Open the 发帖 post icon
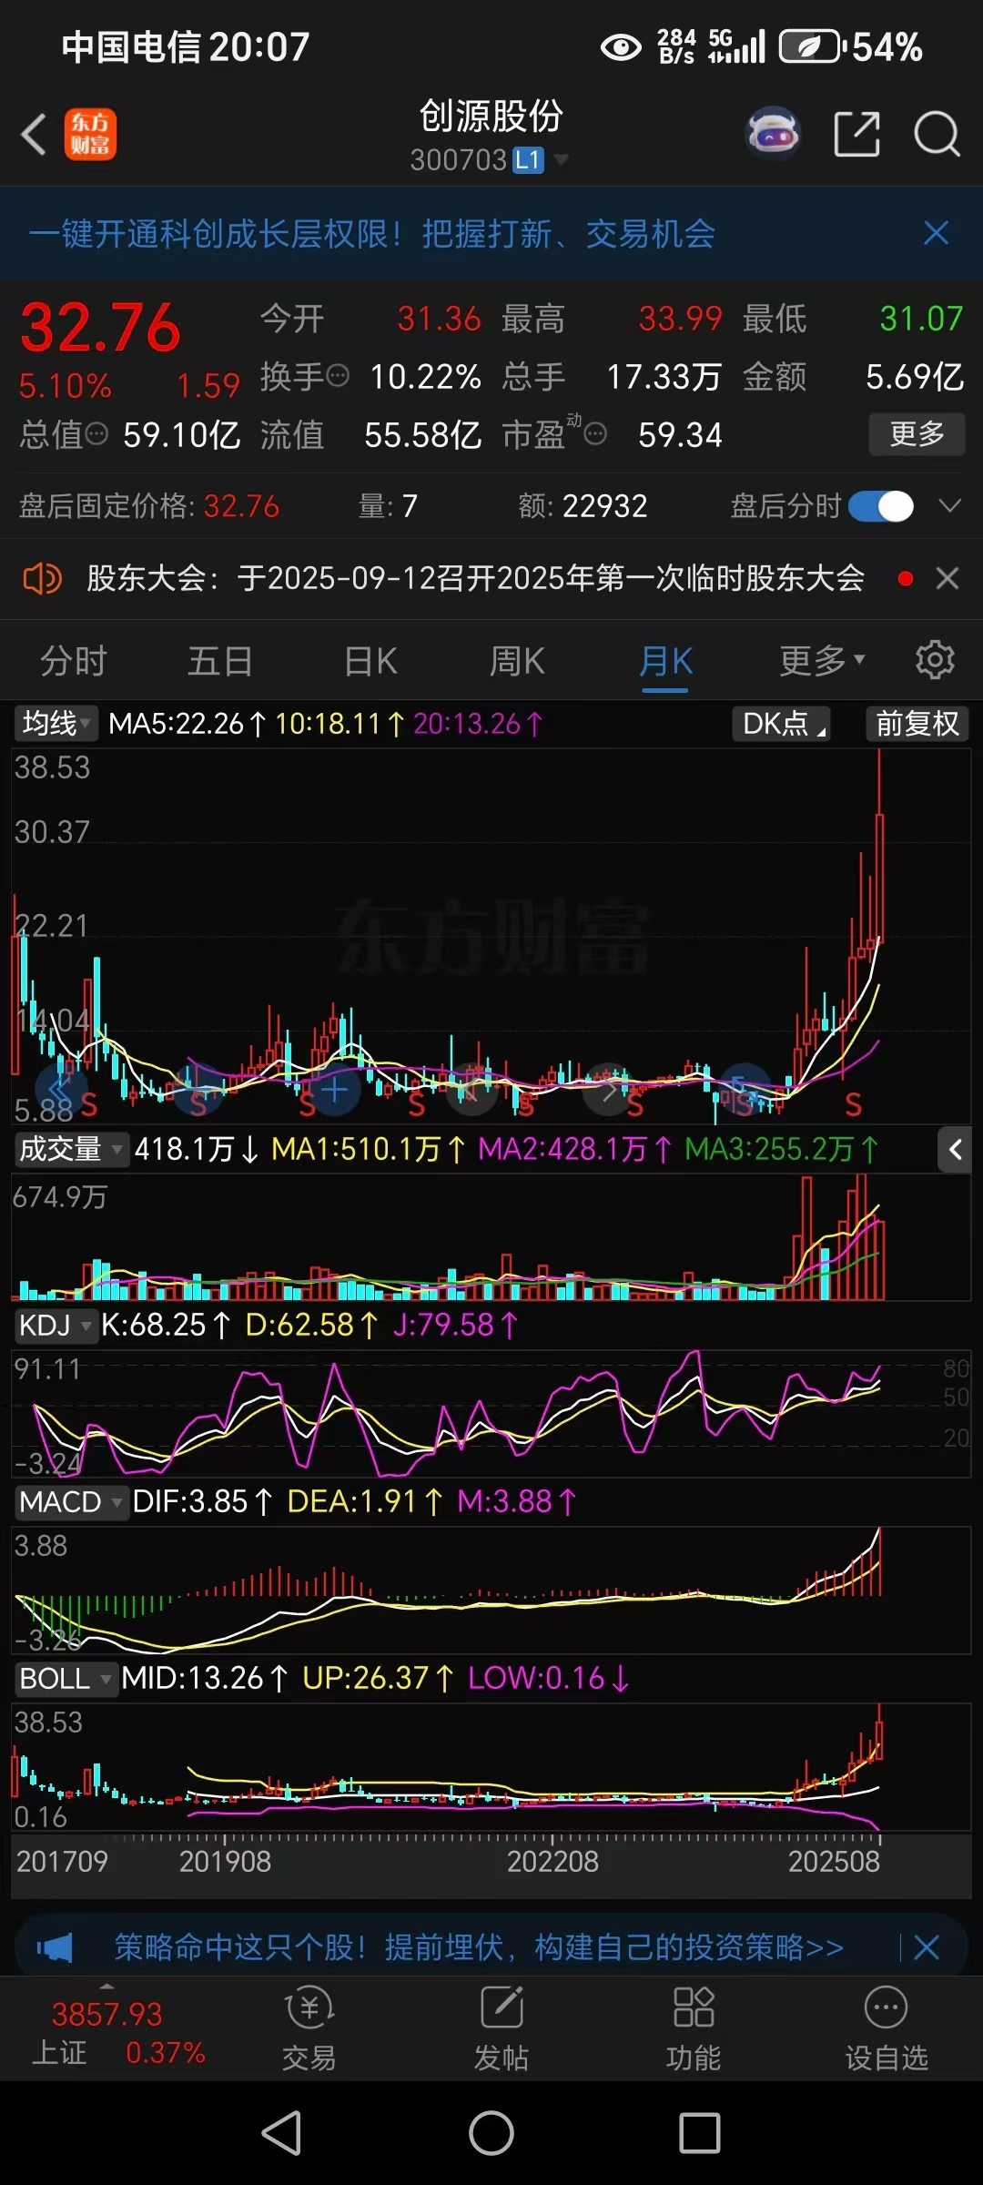The width and height of the screenshot is (983, 2185). click(502, 2029)
